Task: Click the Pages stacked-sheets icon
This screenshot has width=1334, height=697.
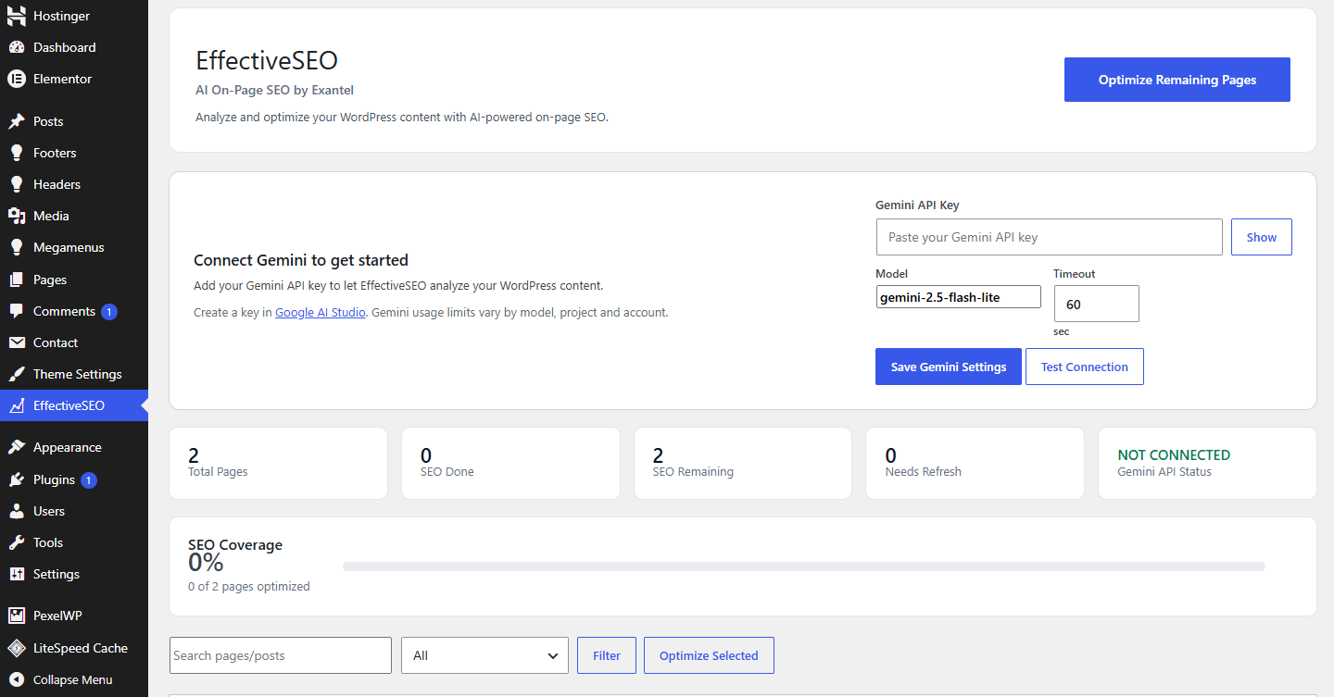Action: click(x=17, y=280)
